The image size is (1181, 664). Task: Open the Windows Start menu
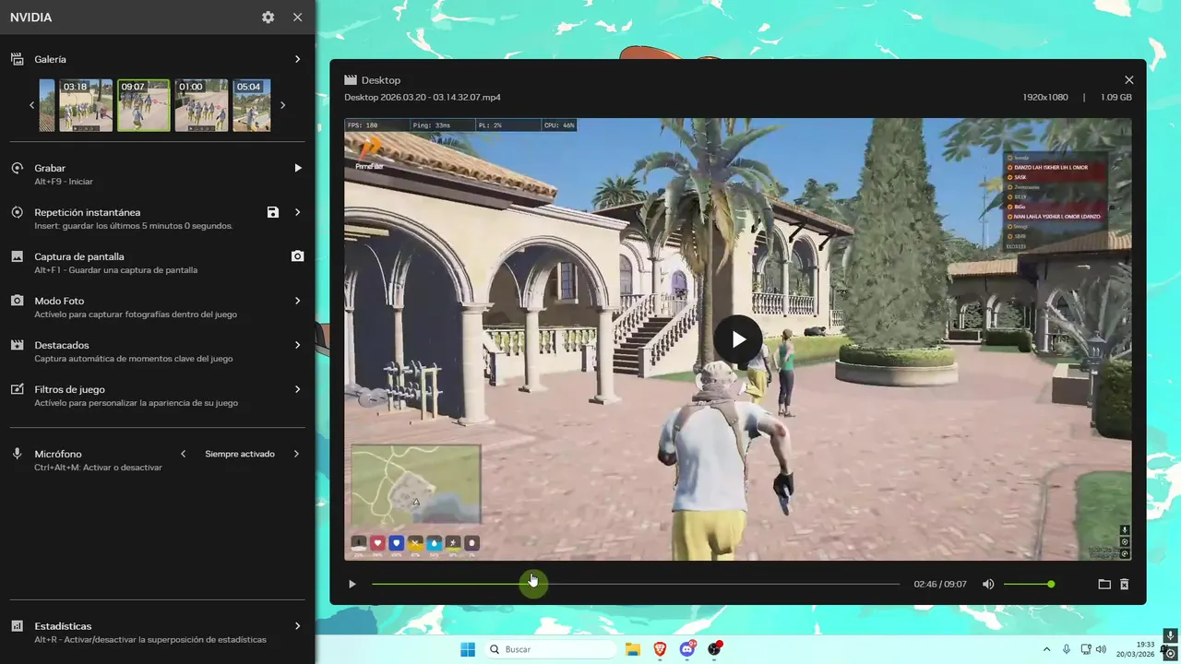click(x=468, y=649)
